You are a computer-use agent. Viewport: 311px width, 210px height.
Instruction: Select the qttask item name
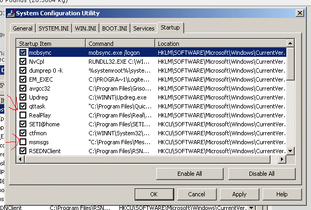[x=37, y=106]
